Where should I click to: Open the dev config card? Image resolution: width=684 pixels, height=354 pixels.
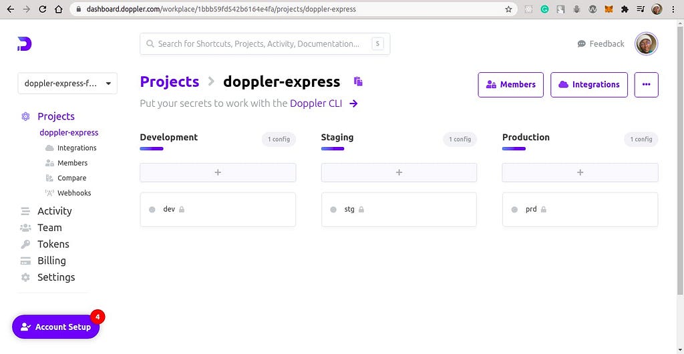218,210
